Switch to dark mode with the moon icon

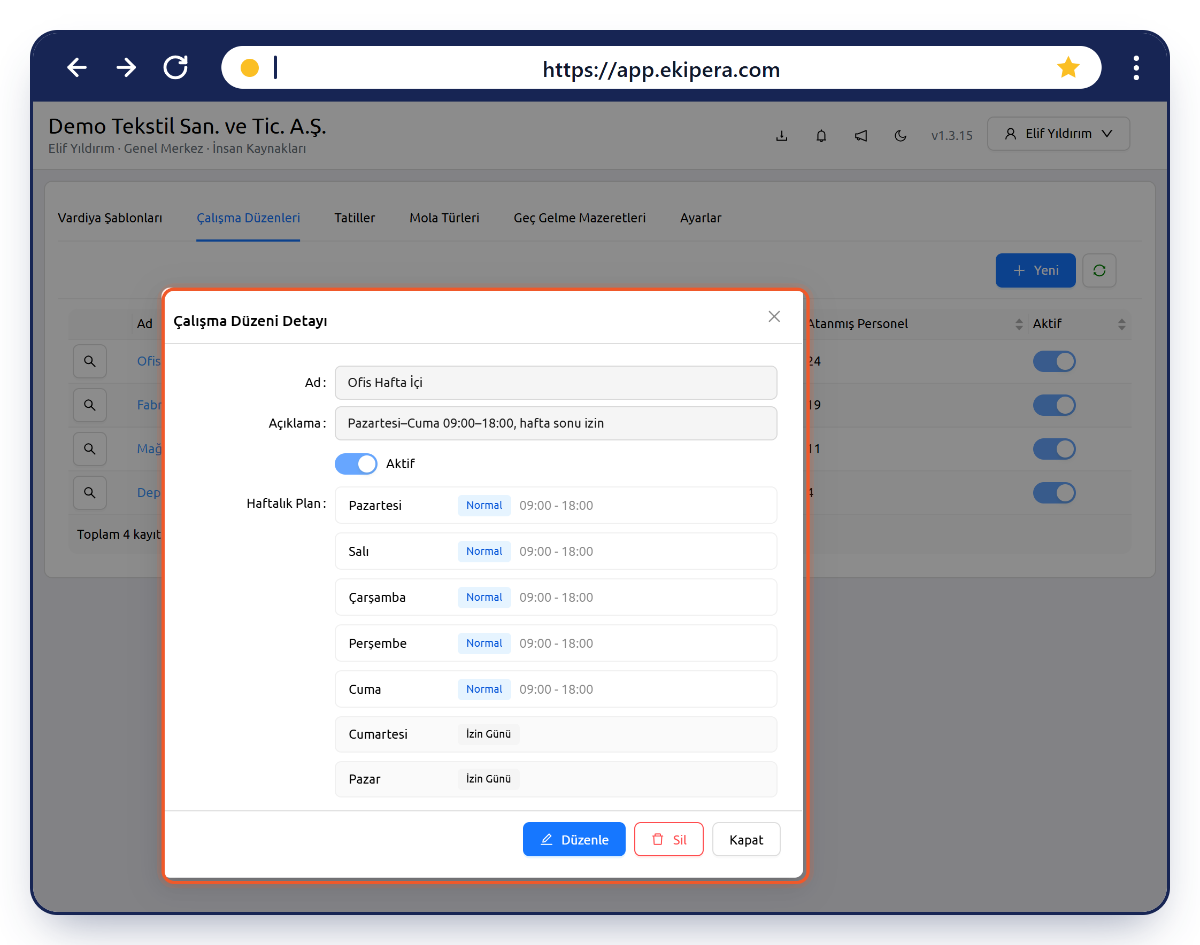pyautogui.click(x=900, y=135)
